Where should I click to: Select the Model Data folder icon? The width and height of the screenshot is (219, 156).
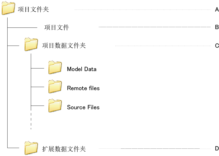click(55, 67)
